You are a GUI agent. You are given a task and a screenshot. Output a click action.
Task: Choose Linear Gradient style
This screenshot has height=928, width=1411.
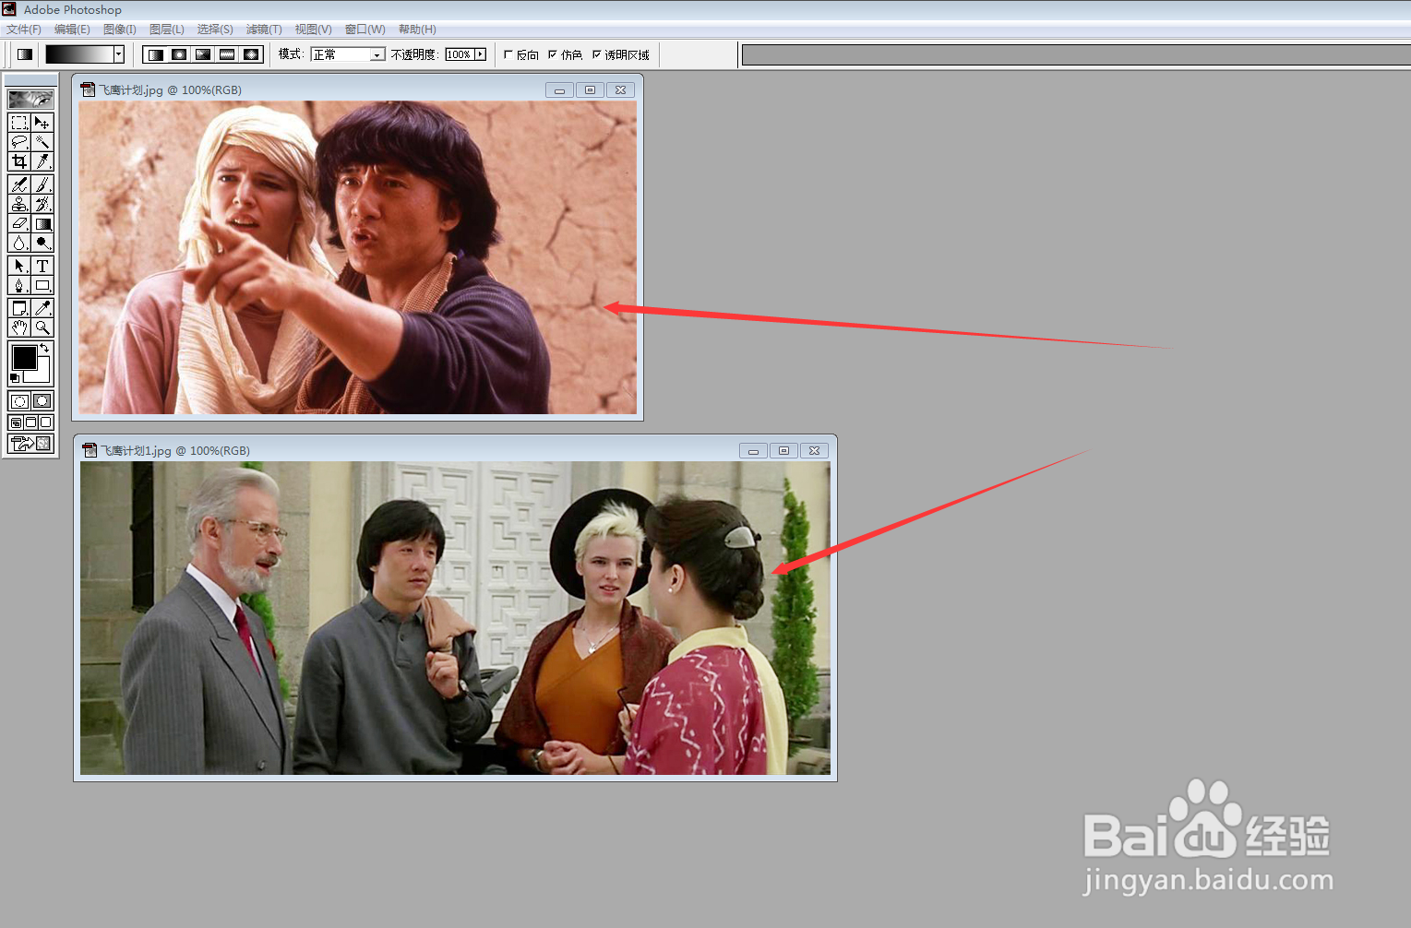point(156,54)
